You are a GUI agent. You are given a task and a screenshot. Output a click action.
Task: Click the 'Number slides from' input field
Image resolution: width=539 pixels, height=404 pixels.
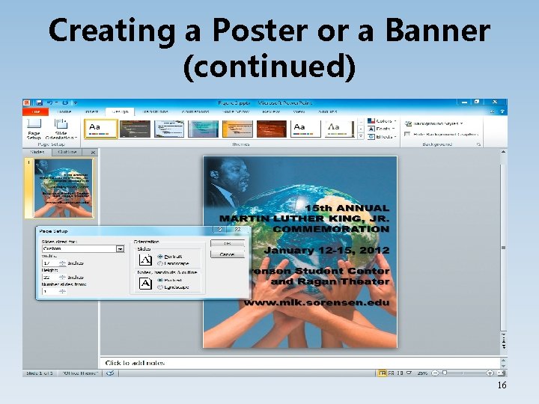tap(50, 292)
